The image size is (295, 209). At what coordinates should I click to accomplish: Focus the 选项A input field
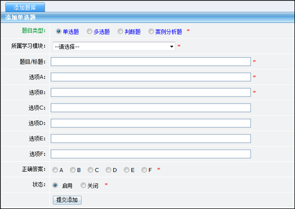pos(151,77)
